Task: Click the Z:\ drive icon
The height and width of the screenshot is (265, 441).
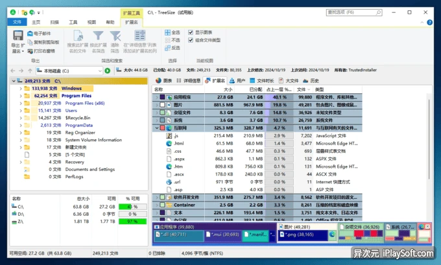Action: (14, 222)
